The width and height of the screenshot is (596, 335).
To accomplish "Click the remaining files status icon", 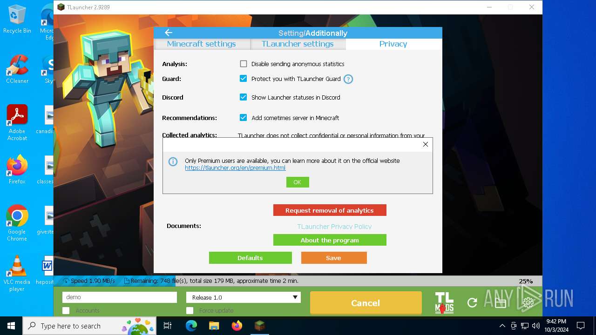I will 127,281.
